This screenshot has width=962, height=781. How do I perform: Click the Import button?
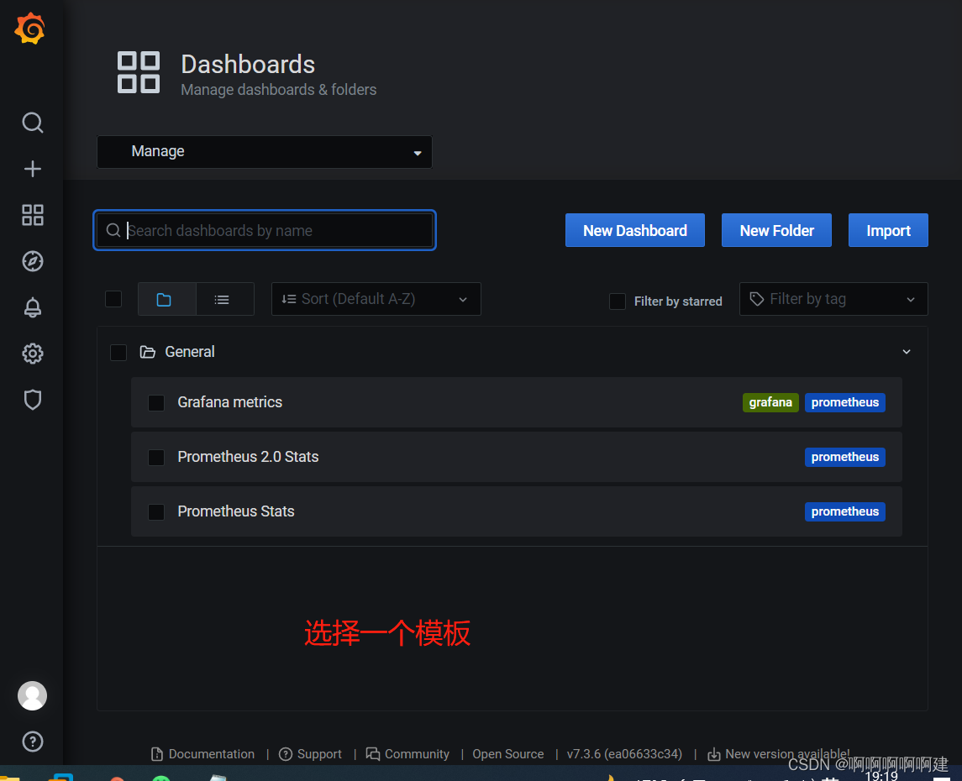point(888,230)
